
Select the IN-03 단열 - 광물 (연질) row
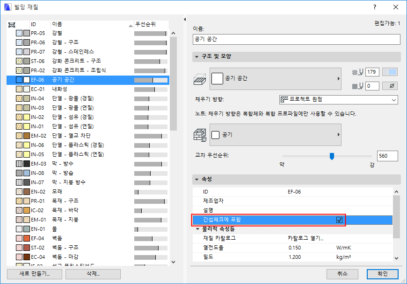click(x=88, y=108)
